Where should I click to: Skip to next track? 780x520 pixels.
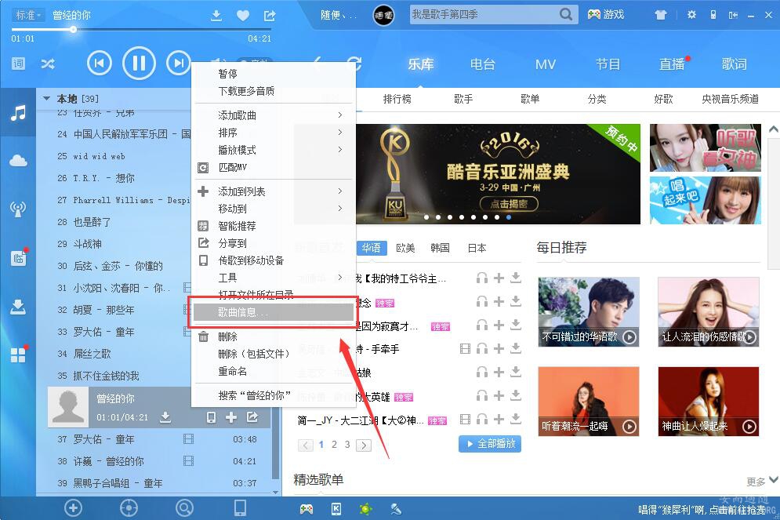pos(179,64)
